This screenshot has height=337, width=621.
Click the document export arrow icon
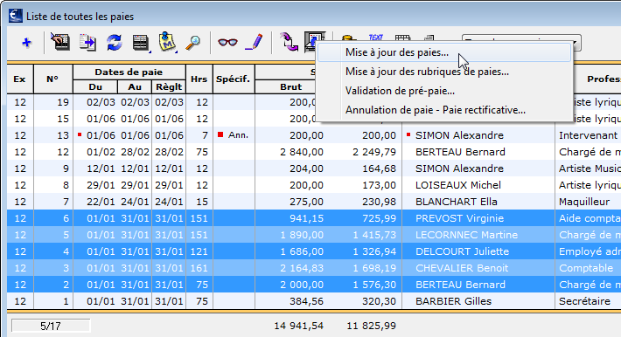coord(87,42)
